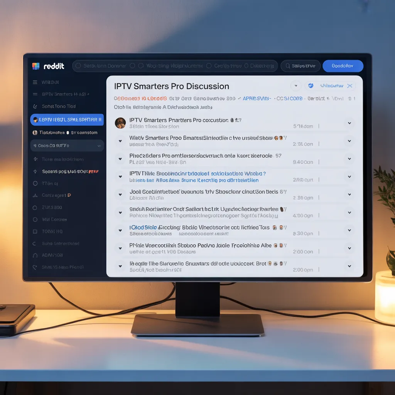
Task: Click the magnifier icon in the right search box
Action: coord(287,66)
